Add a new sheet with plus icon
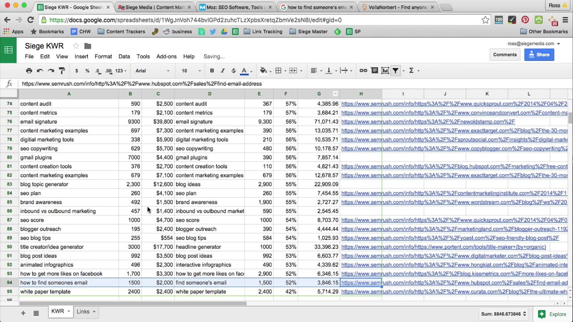Screen dimensions: 573x322 pyautogui.click(x=23, y=313)
